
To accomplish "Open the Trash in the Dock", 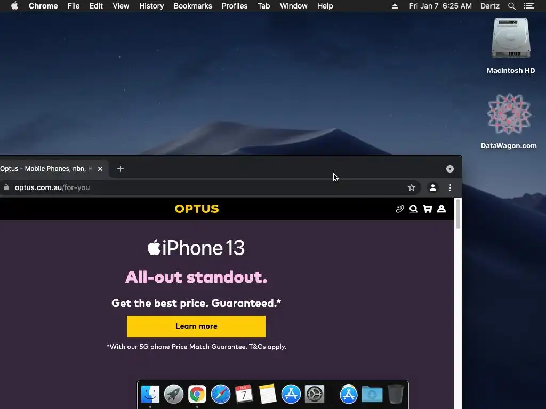I will (396, 394).
